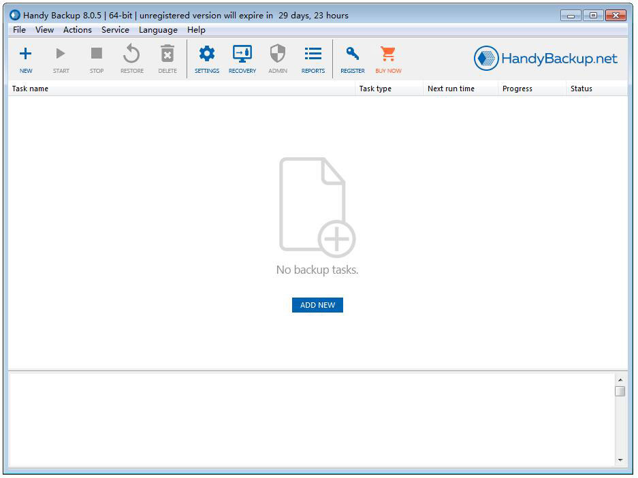Click the ADMIN shield icon

point(277,53)
